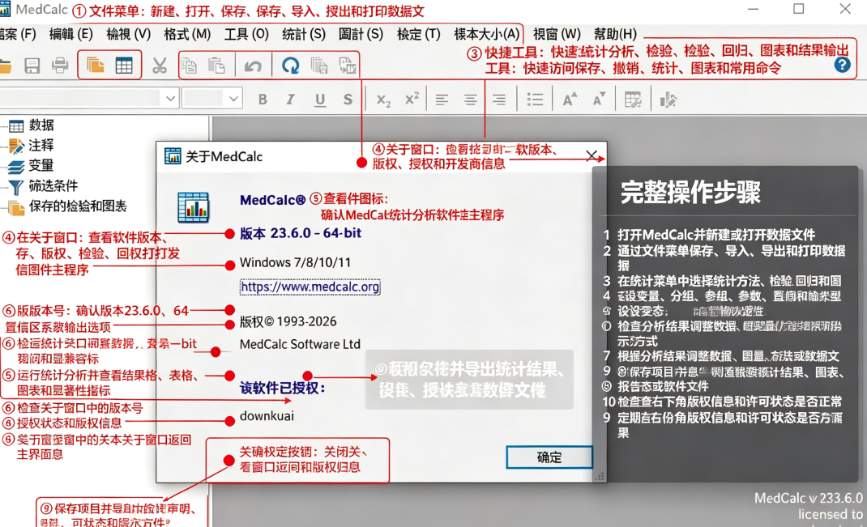Toggle subscript formatting

pos(383,100)
